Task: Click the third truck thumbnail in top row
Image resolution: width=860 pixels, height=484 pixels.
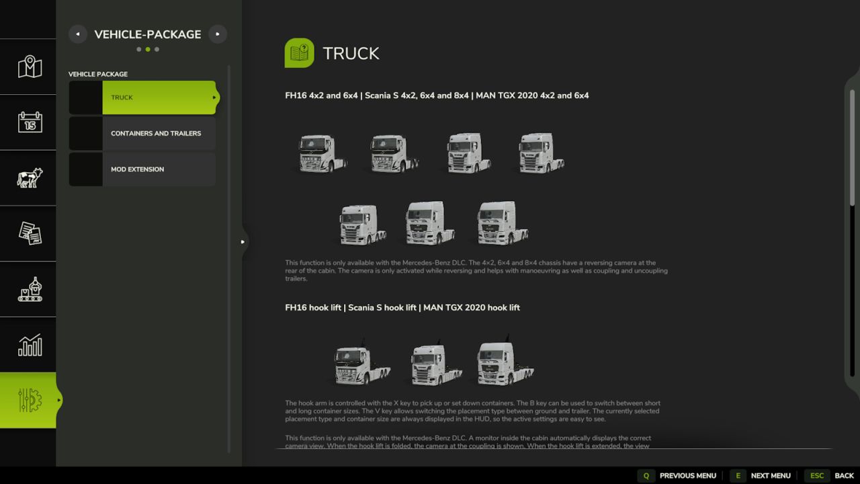Action: pyautogui.click(x=468, y=153)
